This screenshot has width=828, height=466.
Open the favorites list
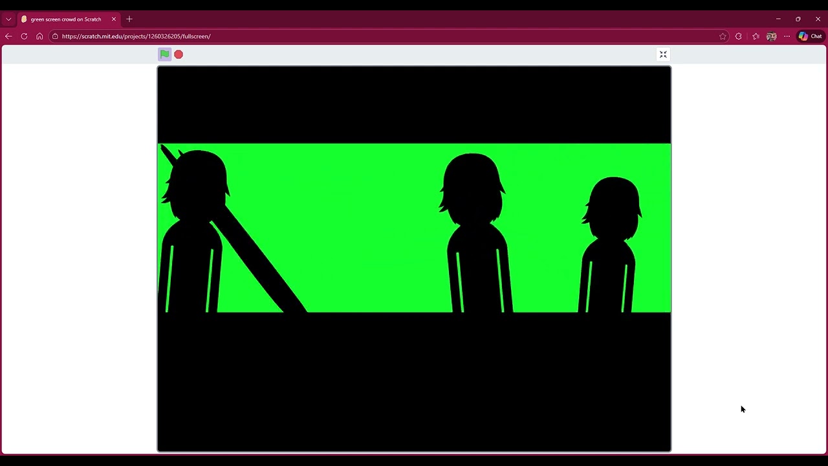click(x=756, y=36)
